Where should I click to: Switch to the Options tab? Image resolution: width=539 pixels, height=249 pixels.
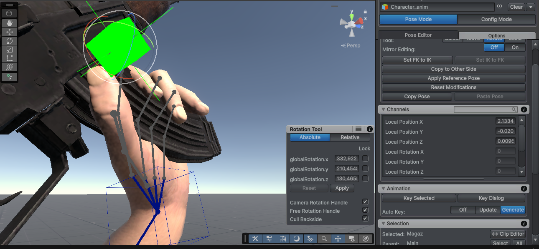coord(496,35)
